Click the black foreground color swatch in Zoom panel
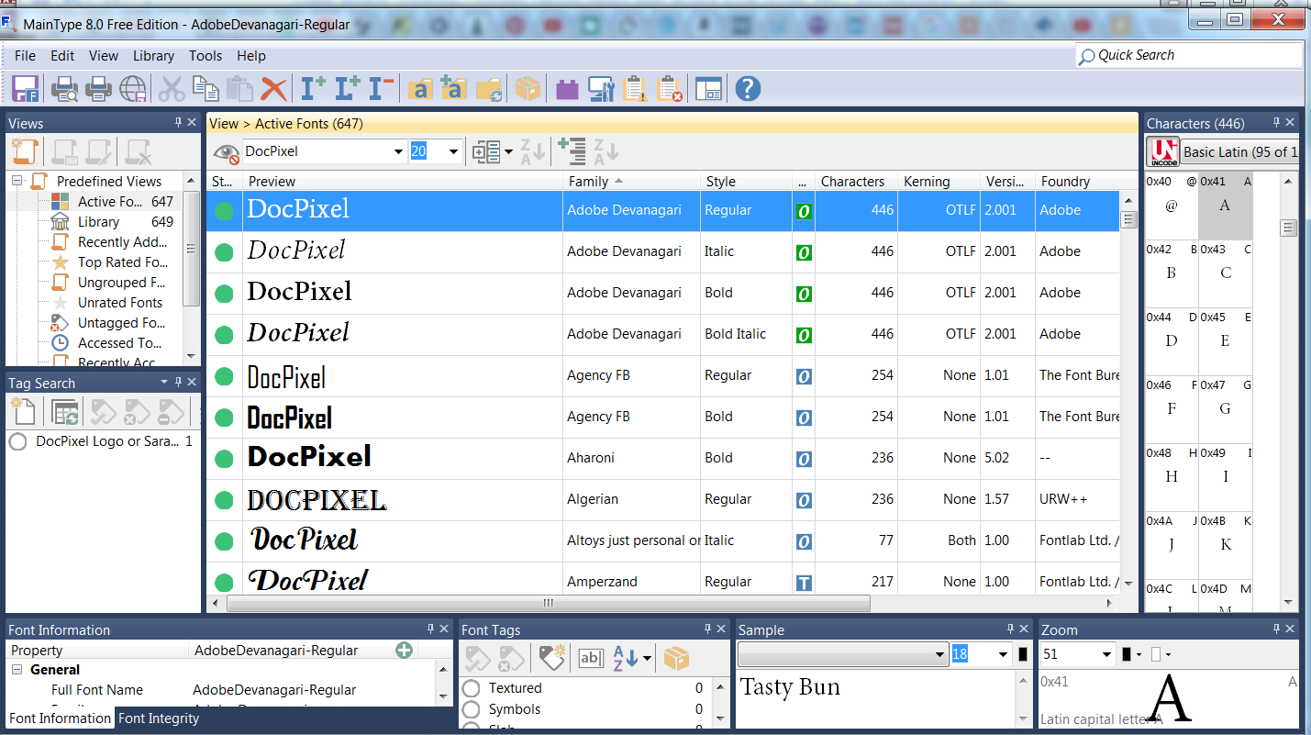Screen dimensions: 1311x735 [1127, 654]
